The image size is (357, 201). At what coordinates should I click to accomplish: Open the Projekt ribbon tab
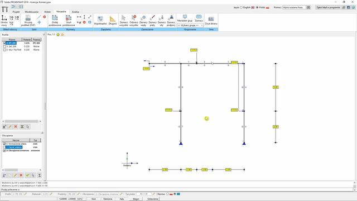16,12
